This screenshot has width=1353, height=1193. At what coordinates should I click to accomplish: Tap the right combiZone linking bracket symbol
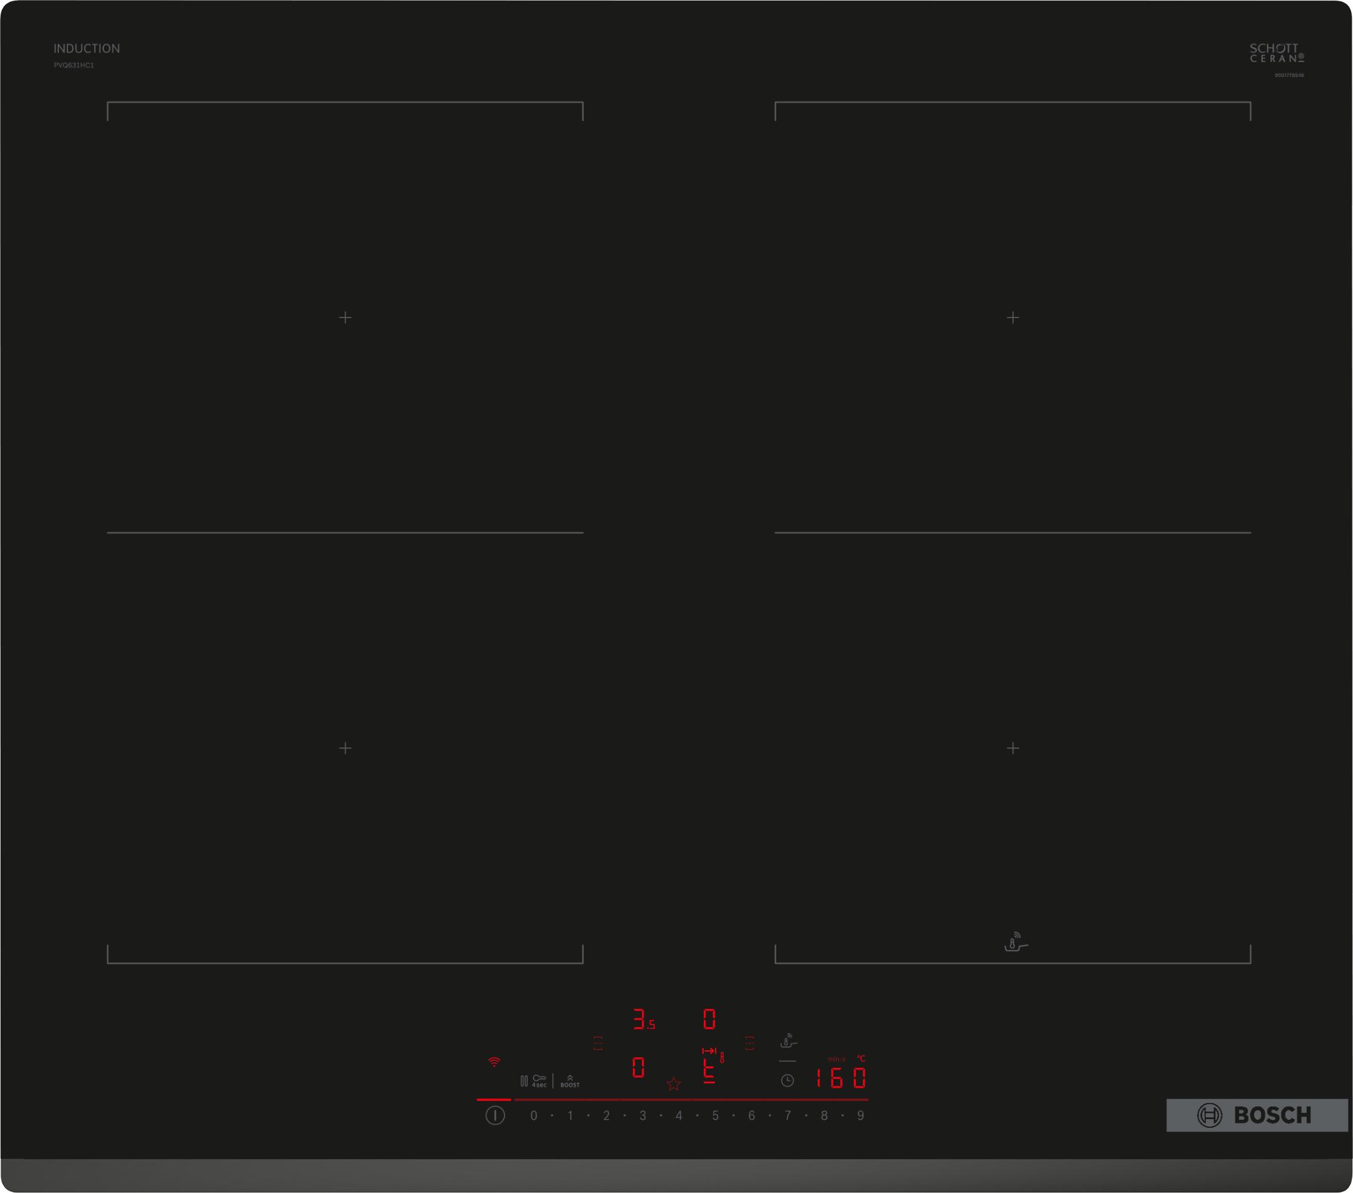pyautogui.click(x=749, y=1042)
